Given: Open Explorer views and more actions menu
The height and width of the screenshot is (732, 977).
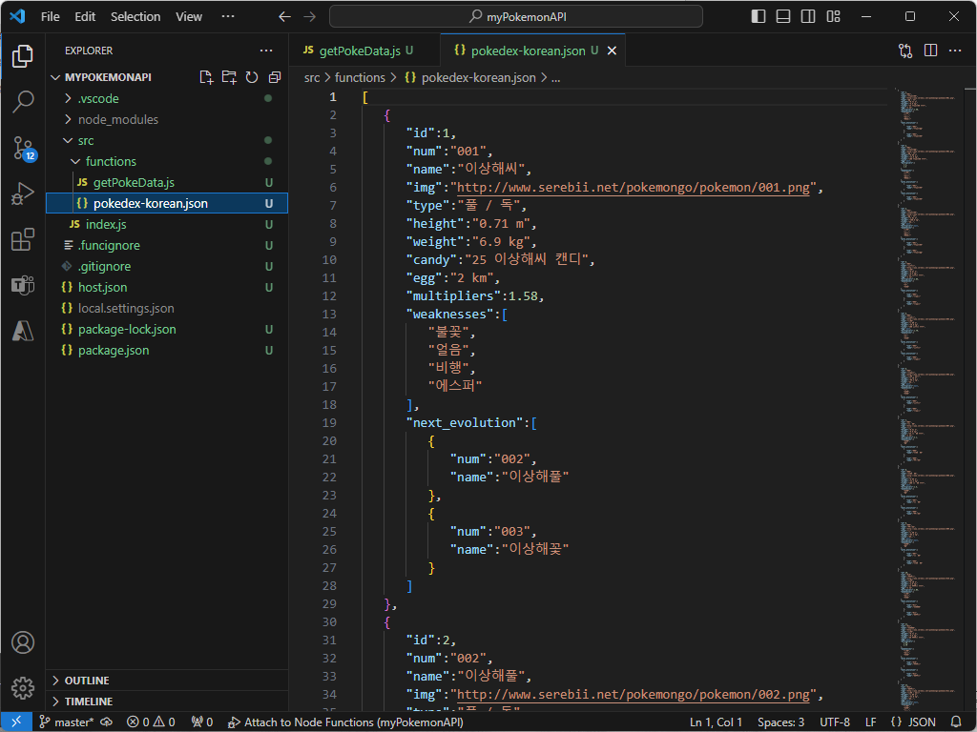Looking at the screenshot, I should click(x=266, y=51).
